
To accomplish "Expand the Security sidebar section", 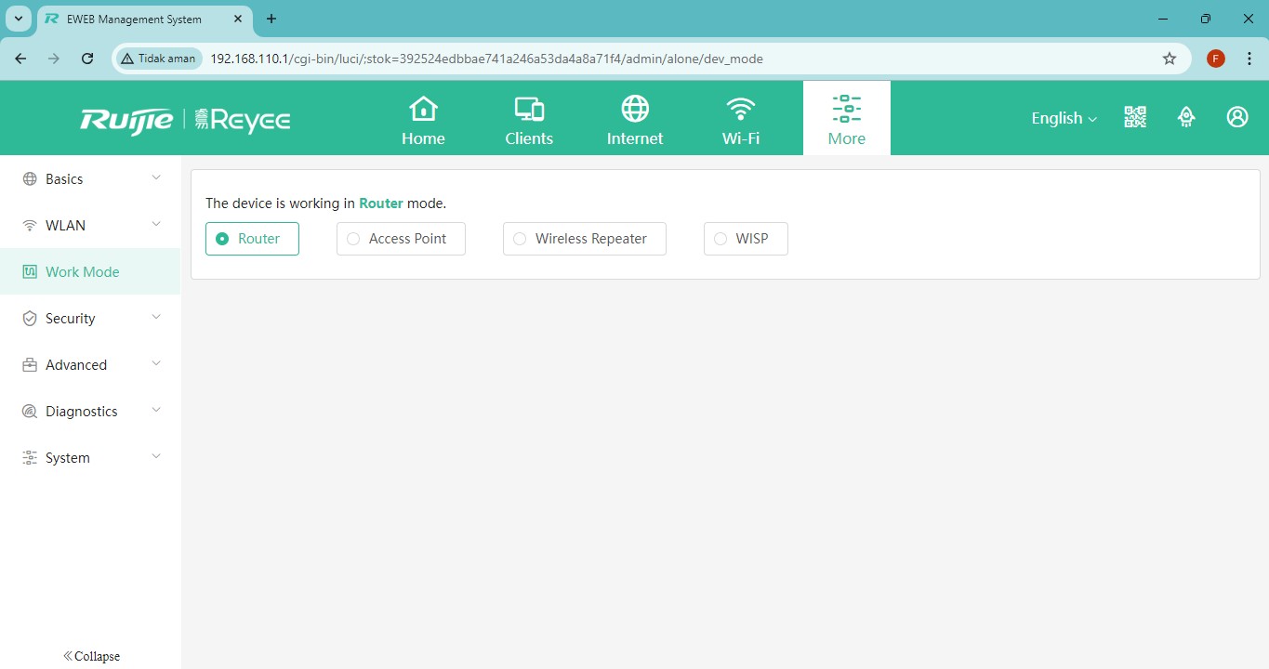I will pos(90,319).
